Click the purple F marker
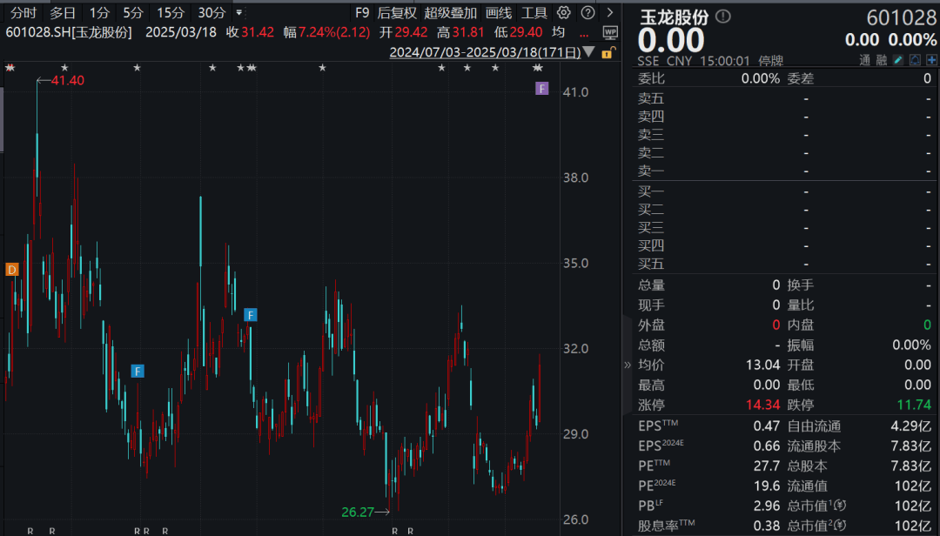Image resolution: width=940 pixels, height=536 pixels. coord(542,89)
